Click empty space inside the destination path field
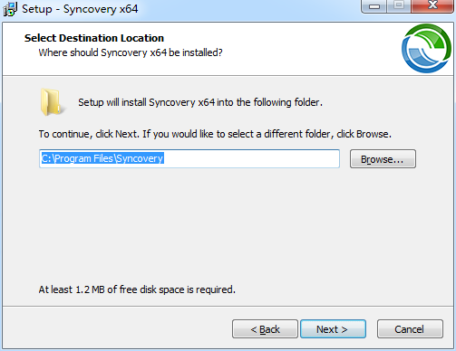456x351 pixels. coord(251,158)
